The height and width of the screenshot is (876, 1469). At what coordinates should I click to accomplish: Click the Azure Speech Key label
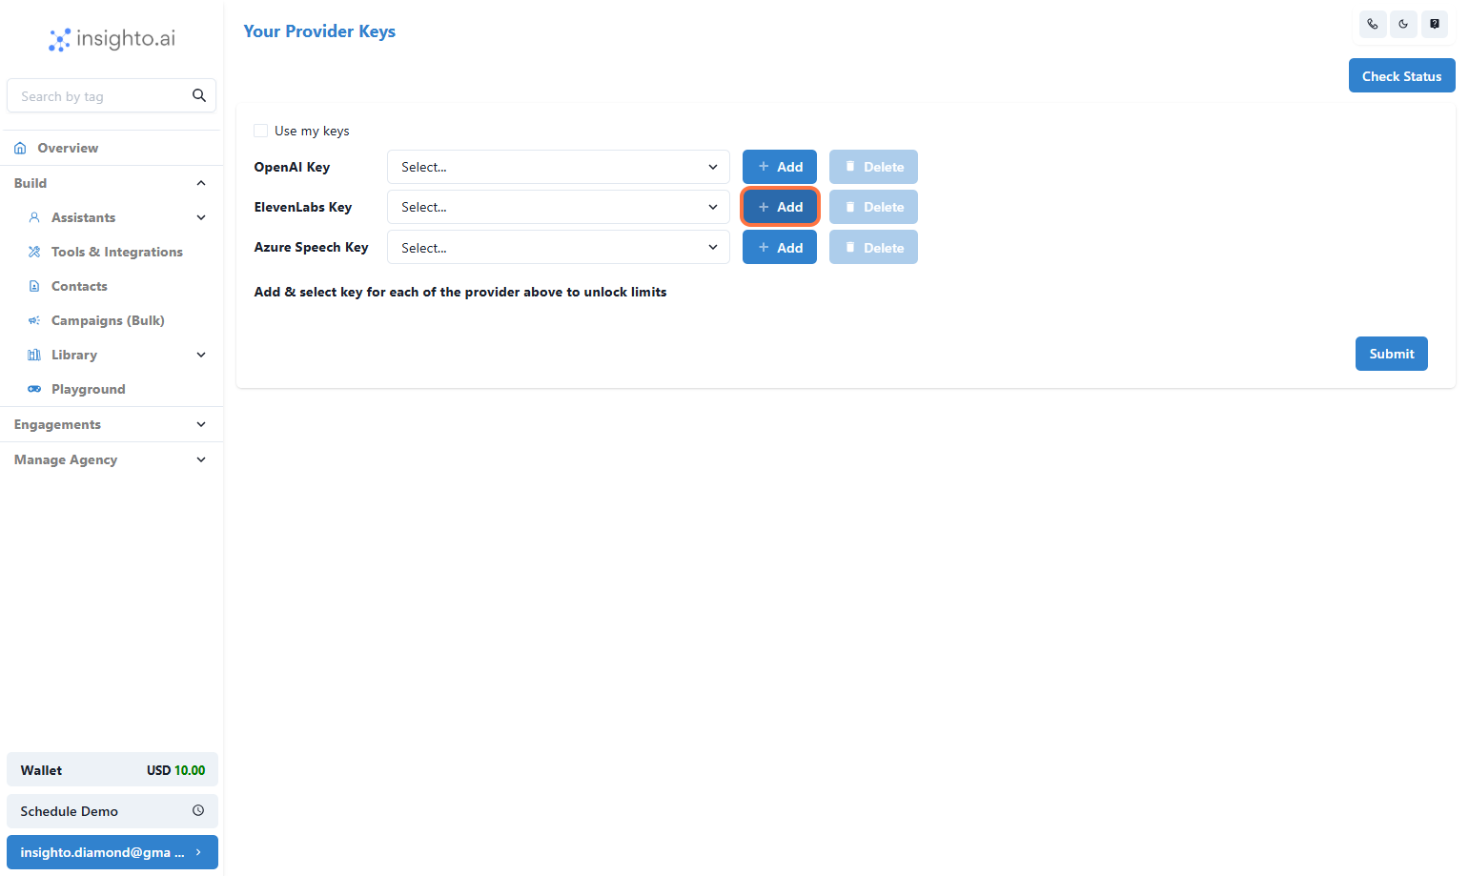pos(311,247)
